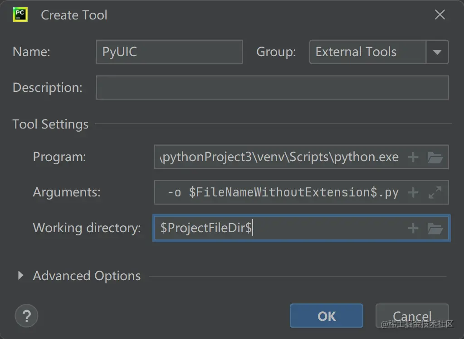Close the Create Tool dialog
Viewport: 464px width, 339px height.
tap(440, 14)
